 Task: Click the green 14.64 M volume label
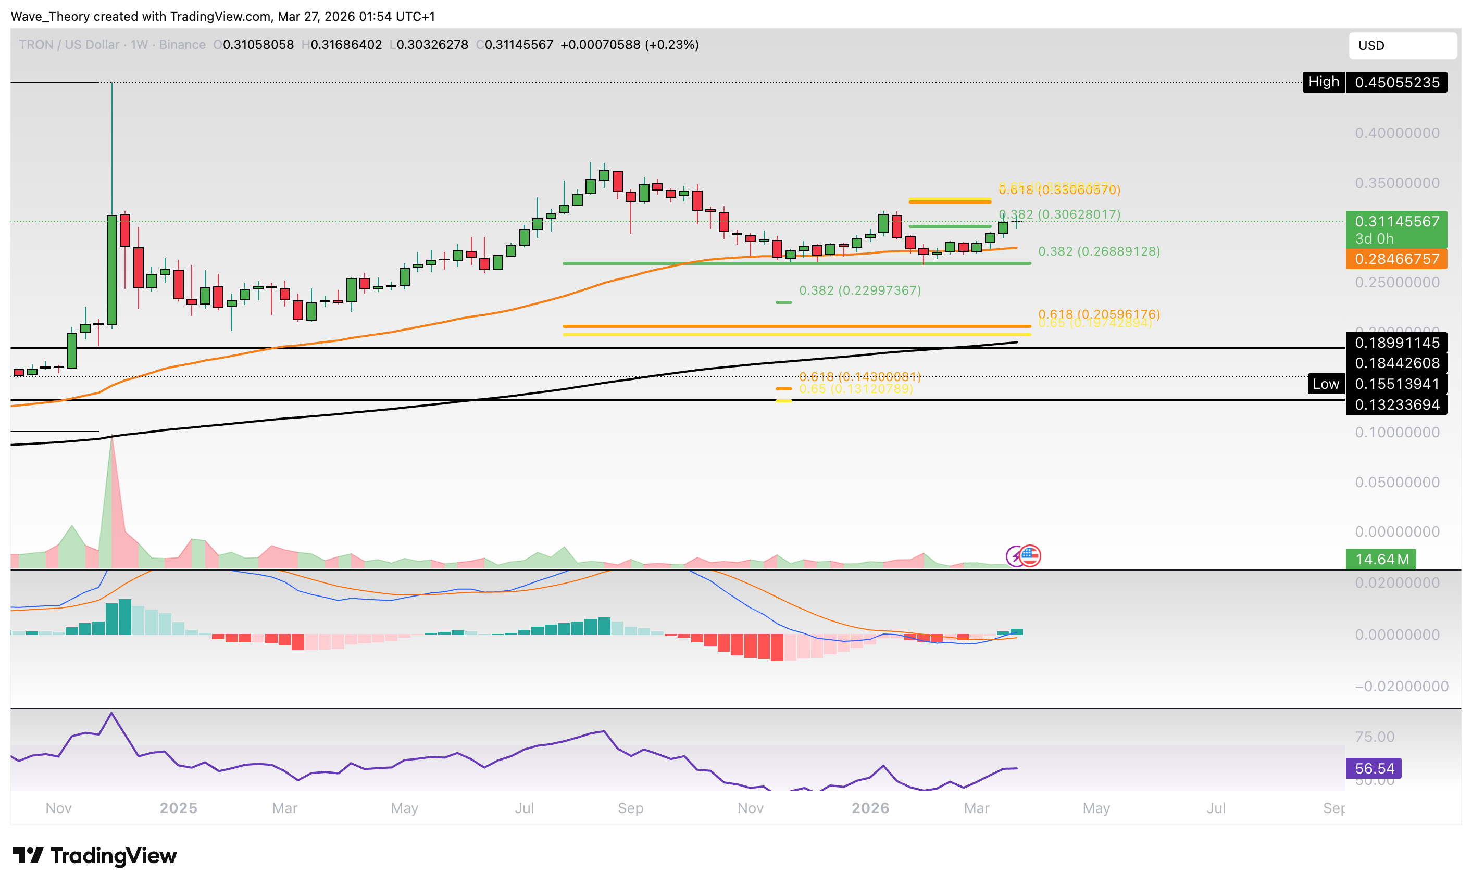point(1381,559)
